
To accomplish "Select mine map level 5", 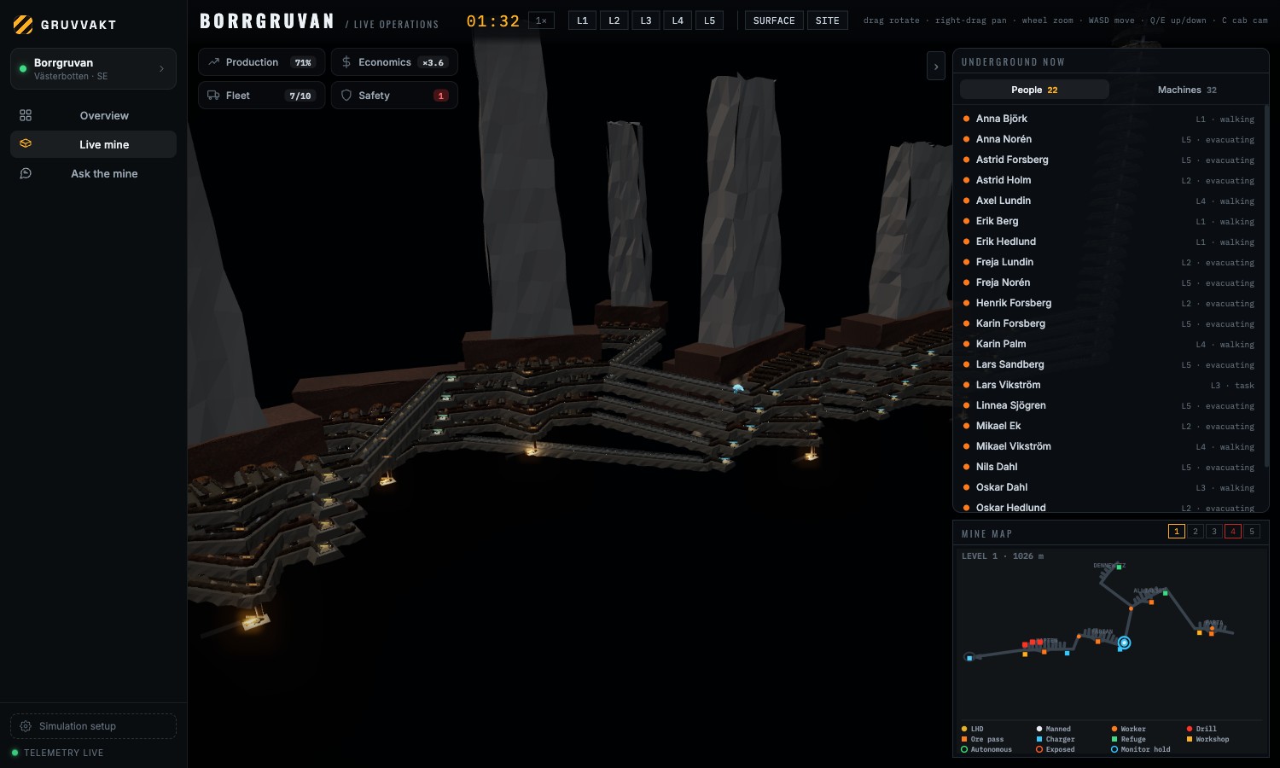I will coord(1252,532).
